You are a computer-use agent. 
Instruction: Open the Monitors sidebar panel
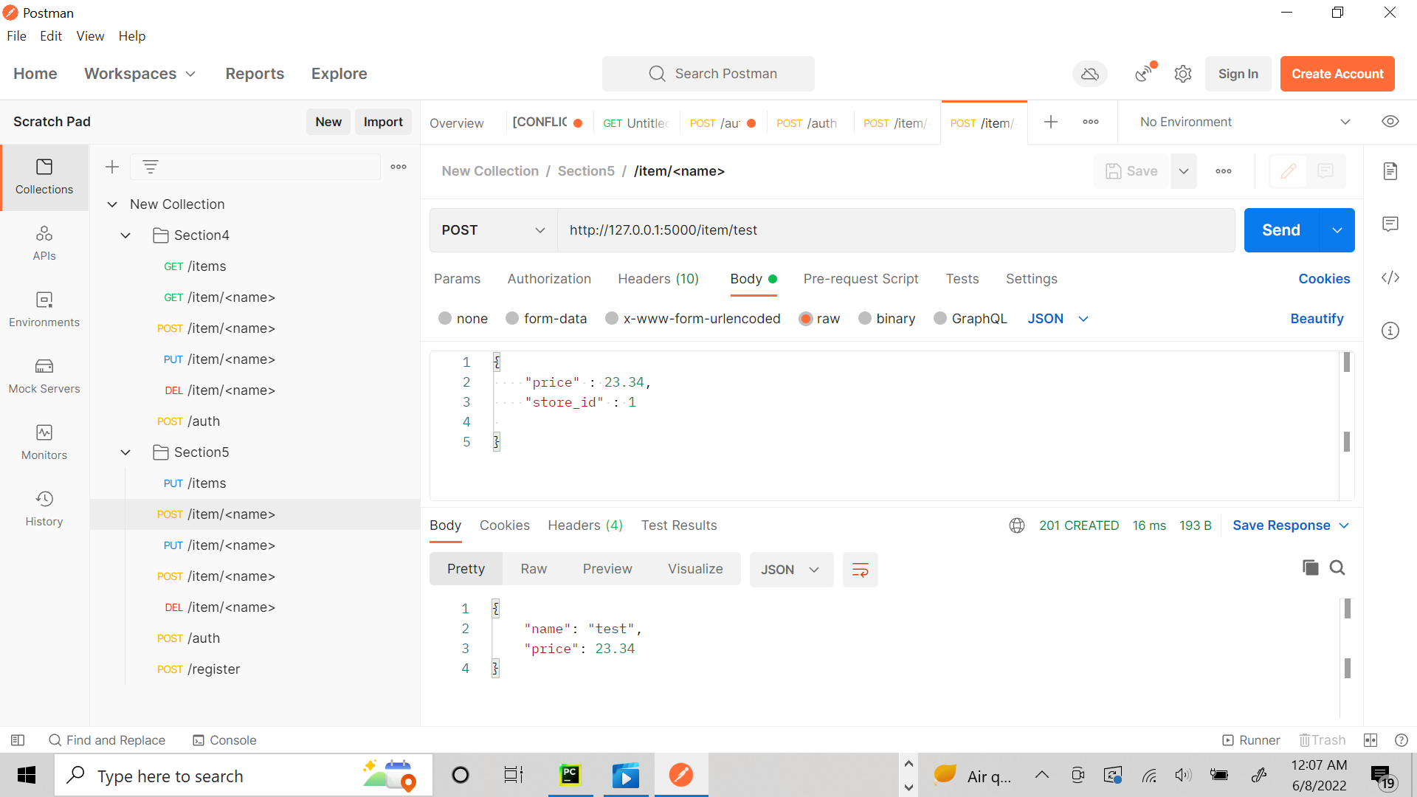44,443
